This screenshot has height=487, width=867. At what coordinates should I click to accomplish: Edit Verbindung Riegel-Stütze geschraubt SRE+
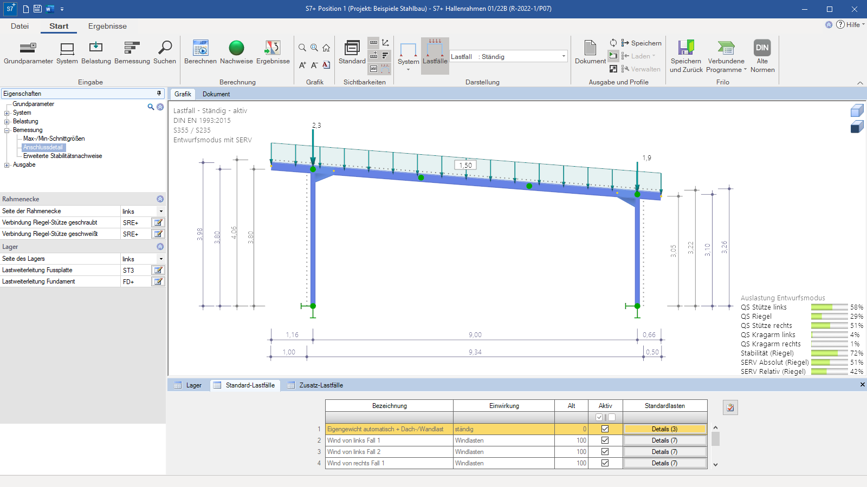[158, 222]
